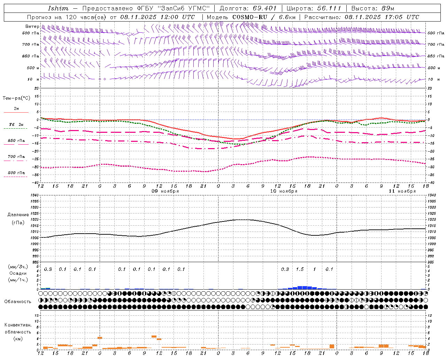The image size is (446, 356).
Task: Click the latitude value 'Широта: 56.111'
Action: point(314,8)
